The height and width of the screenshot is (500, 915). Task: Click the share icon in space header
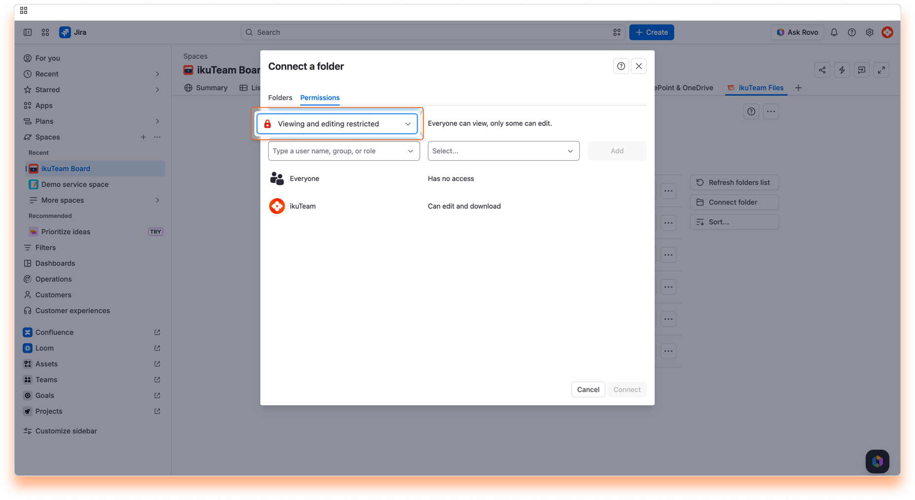822,70
